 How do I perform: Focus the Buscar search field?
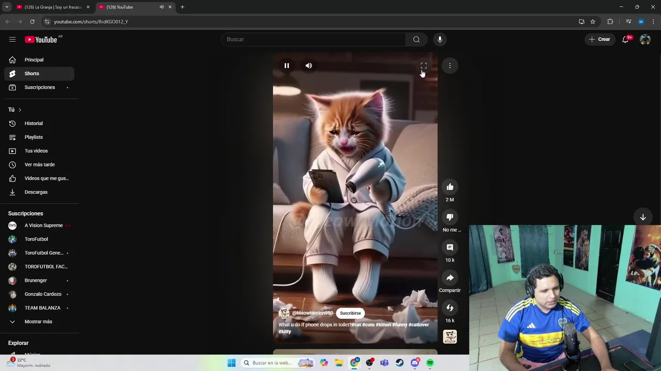click(x=314, y=39)
